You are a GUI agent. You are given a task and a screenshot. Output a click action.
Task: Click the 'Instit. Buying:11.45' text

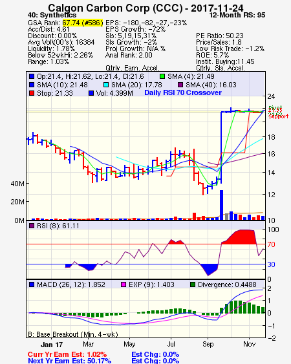(225, 62)
